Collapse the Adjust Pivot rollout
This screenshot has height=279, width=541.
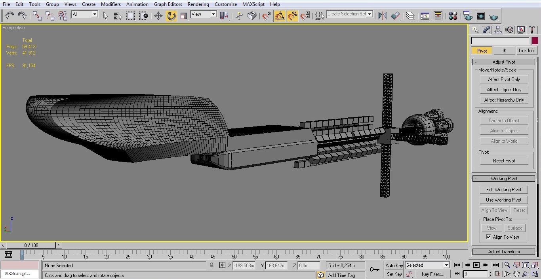[x=504, y=62]
